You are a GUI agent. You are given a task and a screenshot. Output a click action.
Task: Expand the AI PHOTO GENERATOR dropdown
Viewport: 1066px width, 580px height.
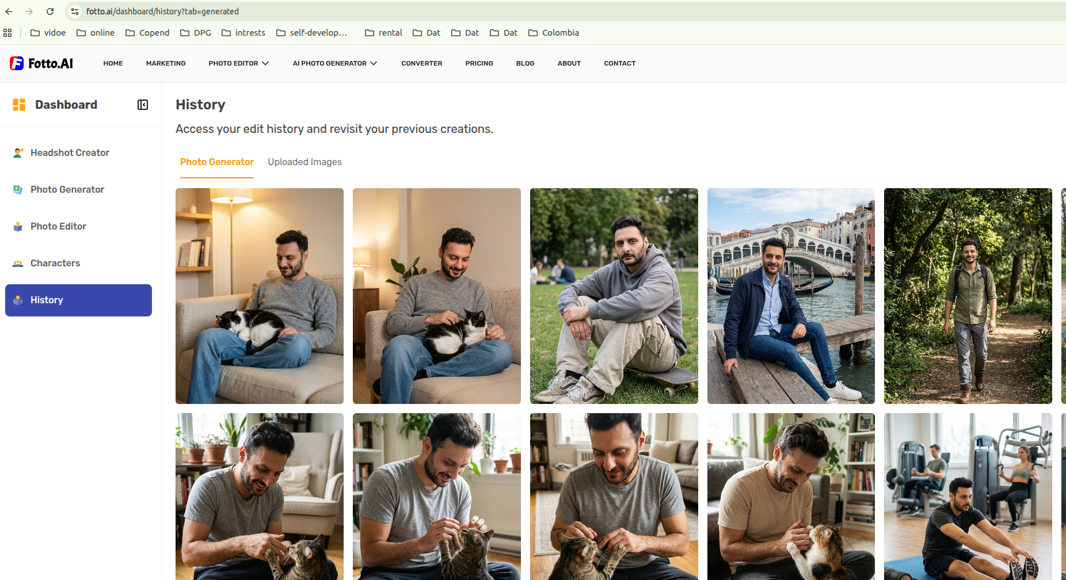[334, 63]
